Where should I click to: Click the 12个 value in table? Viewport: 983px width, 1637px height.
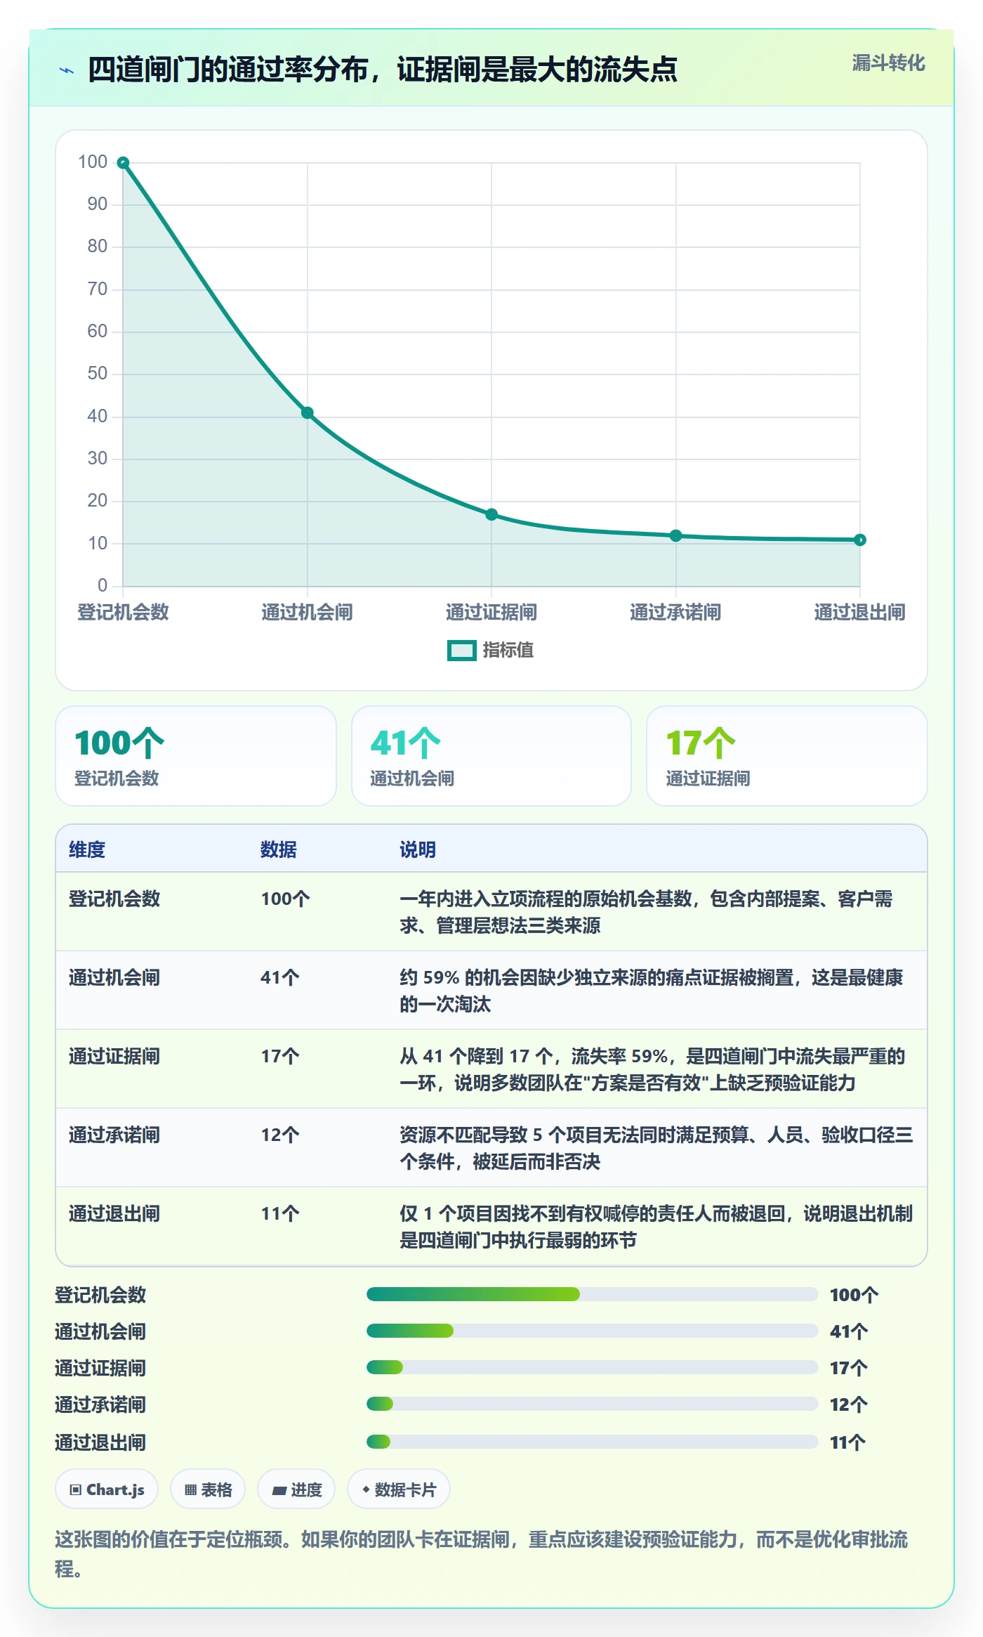[x=280, y=1135]
